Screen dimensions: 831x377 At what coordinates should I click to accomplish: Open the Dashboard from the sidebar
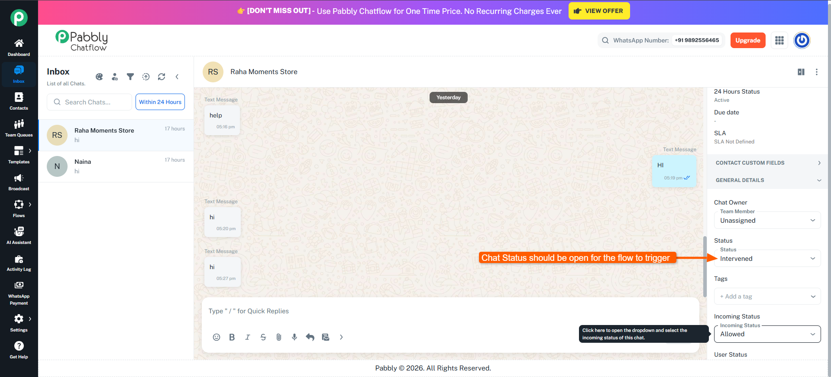coord(19,48)
